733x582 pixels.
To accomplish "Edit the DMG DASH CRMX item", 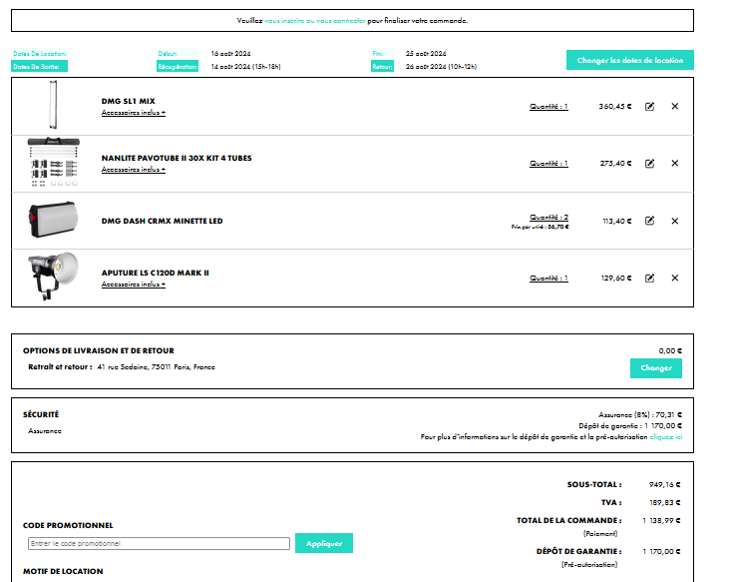I will click(649, 221).
